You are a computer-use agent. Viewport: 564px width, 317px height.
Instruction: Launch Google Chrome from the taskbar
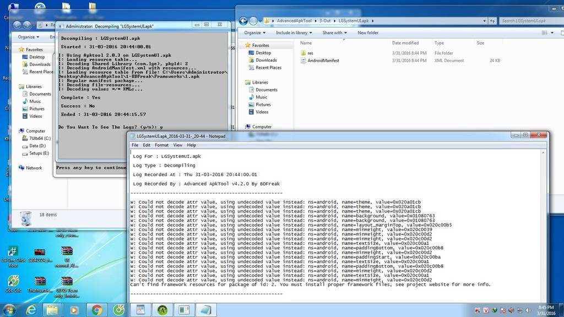[97, 310]
